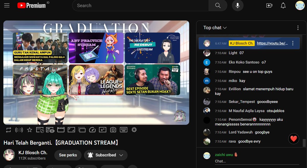Click the full-window player icon
The height and width of the screenshot is (168, 307).
point(71,130)
